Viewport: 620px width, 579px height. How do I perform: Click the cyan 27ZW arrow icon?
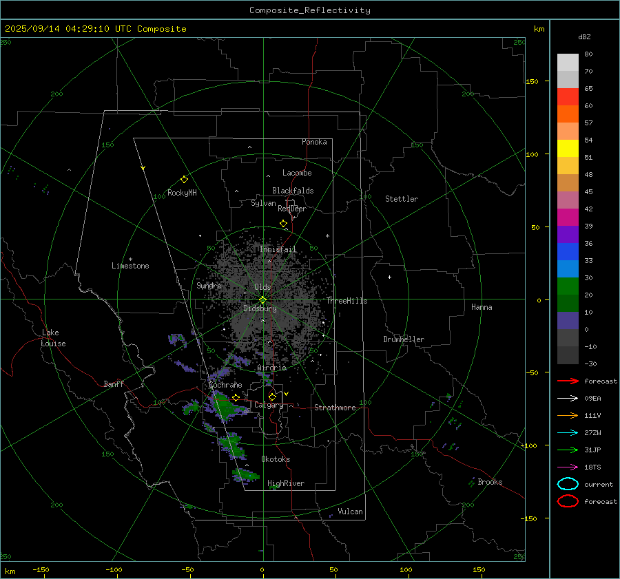coord(568,433)
